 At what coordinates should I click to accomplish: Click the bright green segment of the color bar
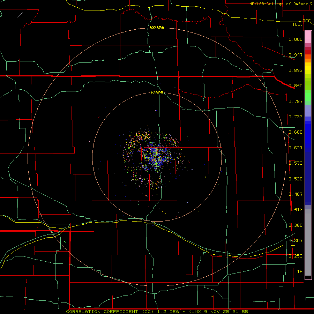[308, 95]
